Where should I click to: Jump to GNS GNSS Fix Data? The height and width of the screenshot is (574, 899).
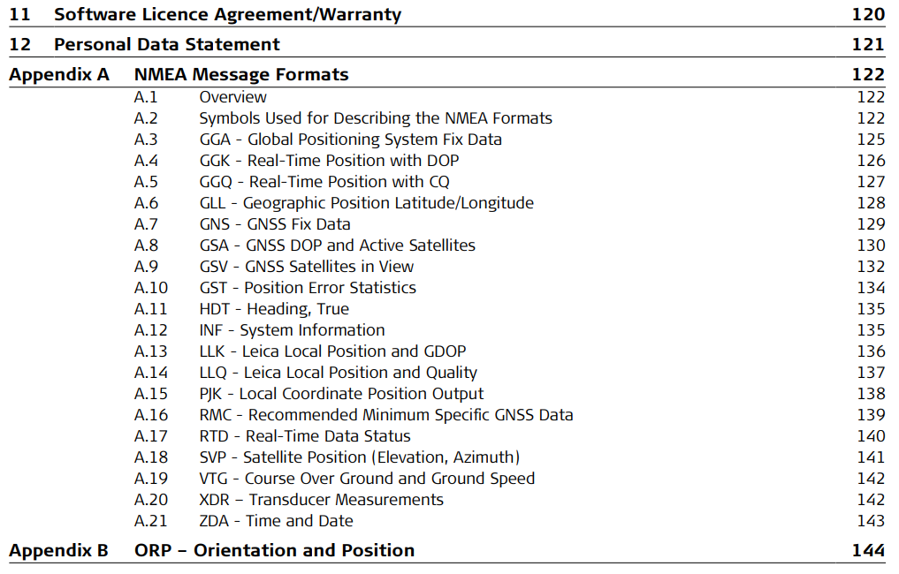275,224
